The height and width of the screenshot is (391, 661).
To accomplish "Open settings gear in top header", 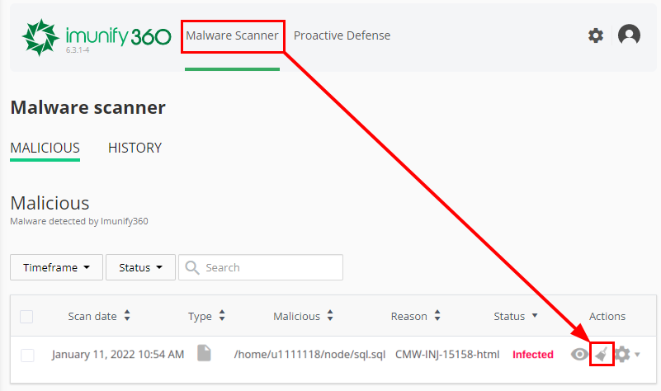I will (595, 35).
